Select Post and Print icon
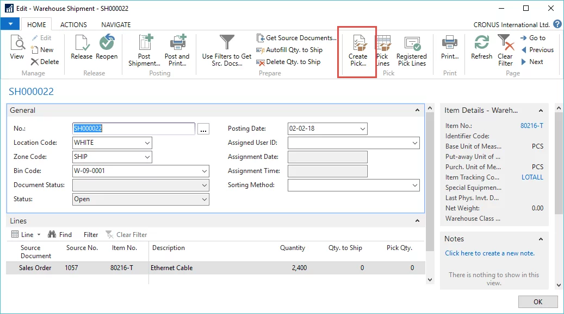Image resolution: width=564 pixels, height=314 pixels. 177,43
